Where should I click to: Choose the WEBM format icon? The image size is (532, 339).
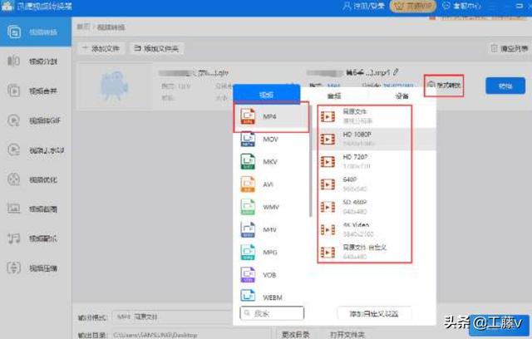click(248, 293)
